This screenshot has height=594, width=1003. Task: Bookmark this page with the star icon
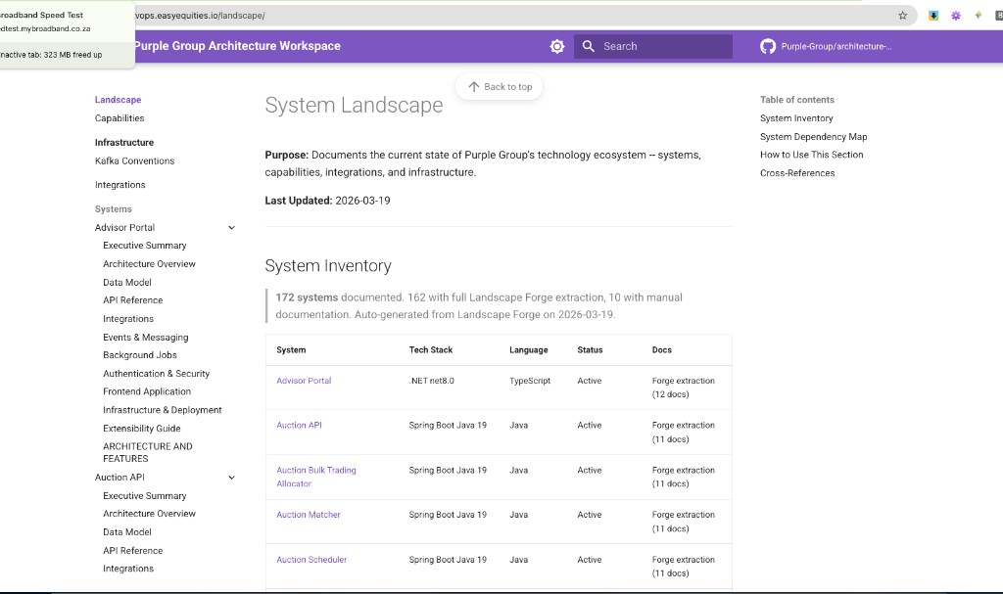(902, 16)
